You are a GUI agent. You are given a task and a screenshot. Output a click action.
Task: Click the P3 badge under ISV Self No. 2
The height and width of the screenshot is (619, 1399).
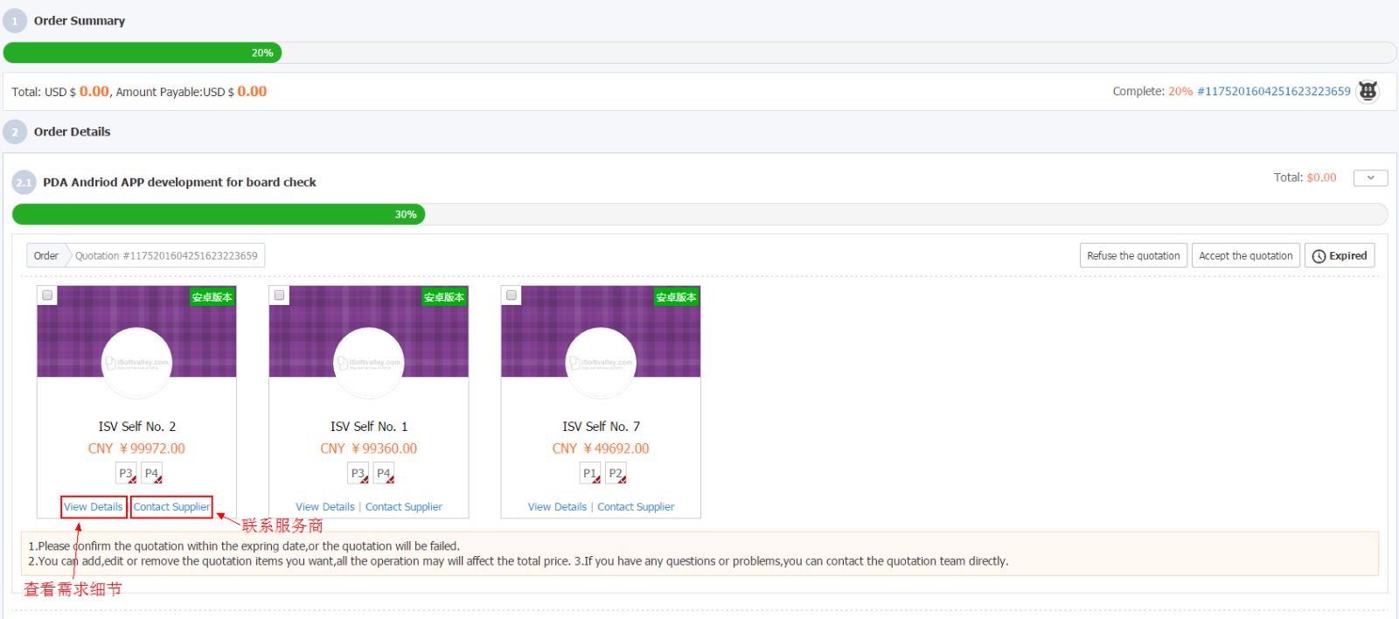tap(126, 473)
